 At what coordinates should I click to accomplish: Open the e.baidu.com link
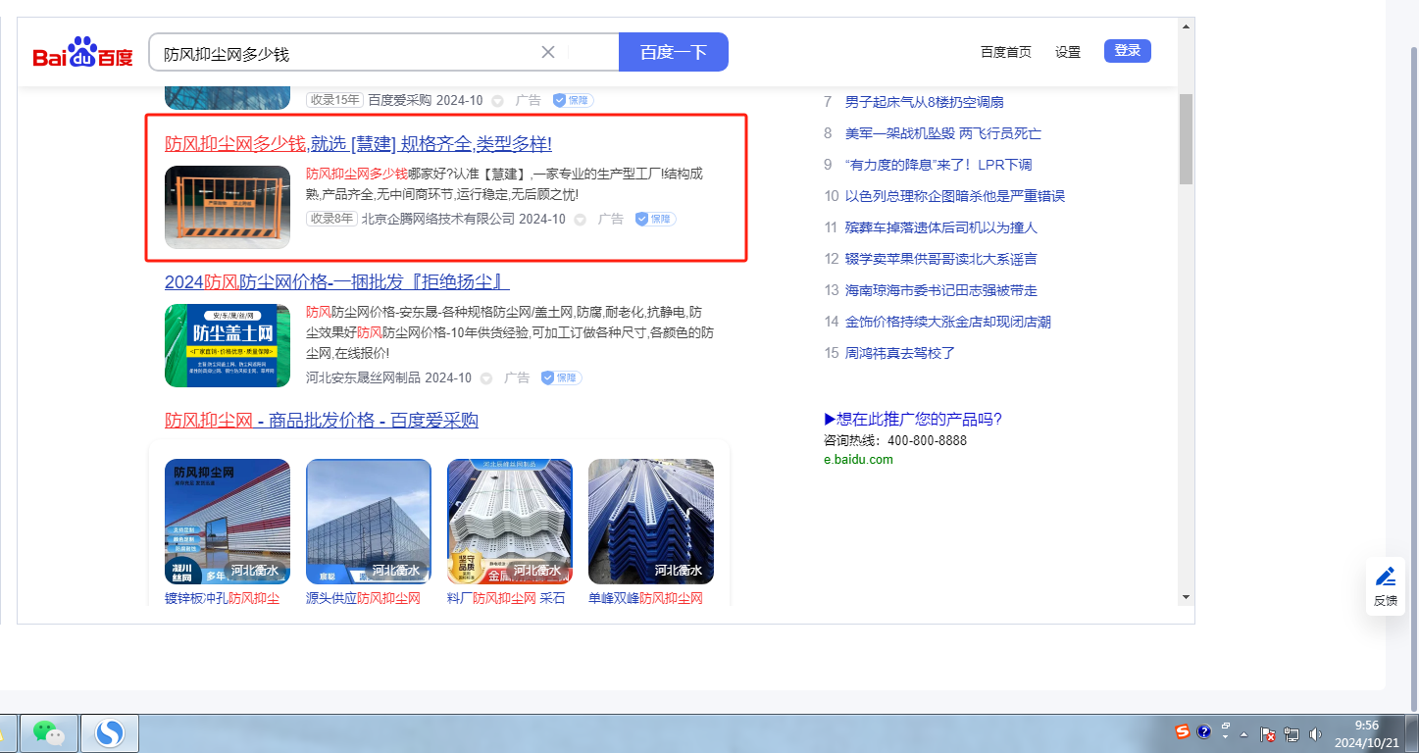pos(858,459)
